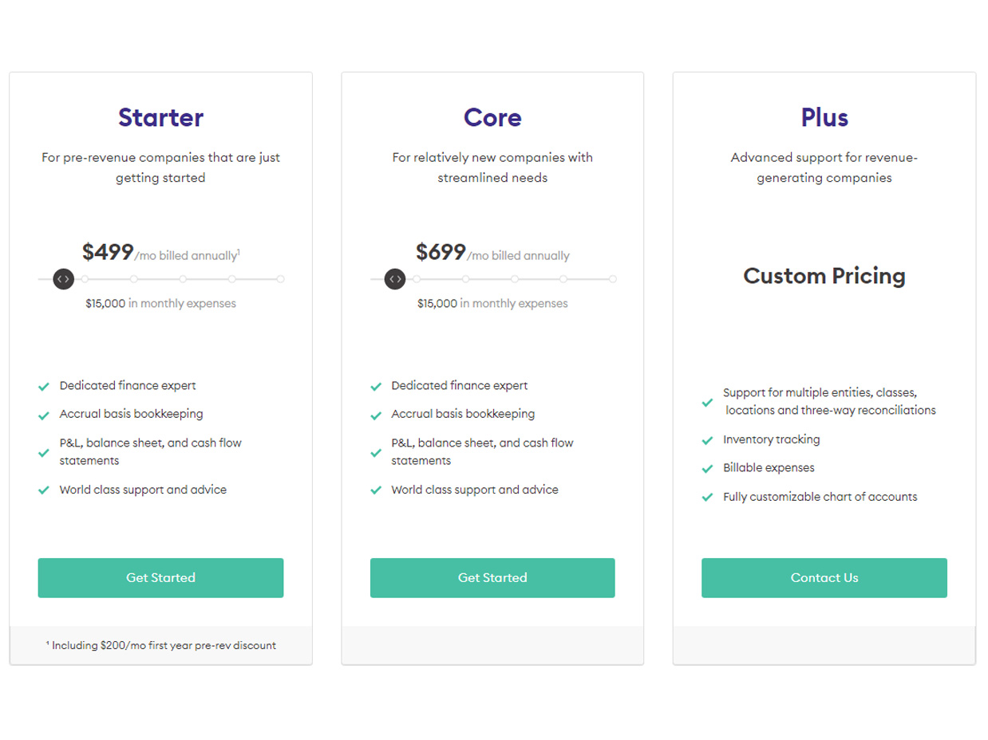
Task: Click checkmark next to Inventory tracking
Action: tap(707, 440)
